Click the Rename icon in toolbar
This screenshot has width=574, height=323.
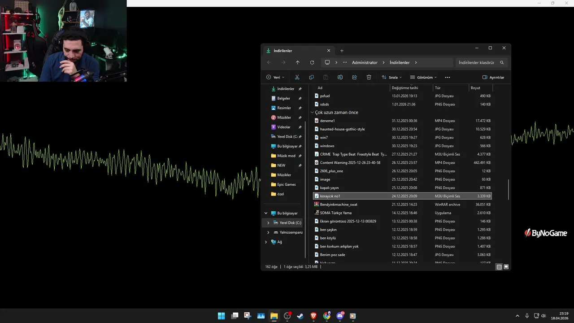pos(340,77)
